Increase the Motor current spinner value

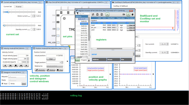[35, 15]
